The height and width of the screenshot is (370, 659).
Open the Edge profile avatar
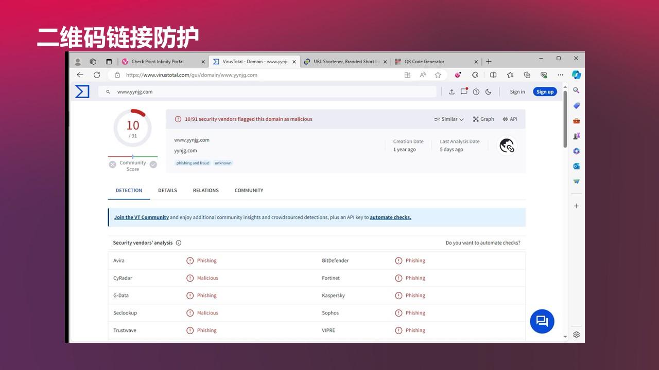coord(78,62)
